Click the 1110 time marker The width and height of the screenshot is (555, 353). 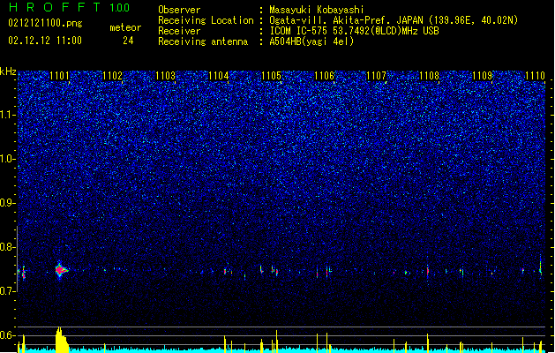coord(535,76)
